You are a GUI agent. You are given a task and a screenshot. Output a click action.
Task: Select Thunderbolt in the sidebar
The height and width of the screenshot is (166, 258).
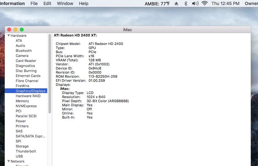26,151
